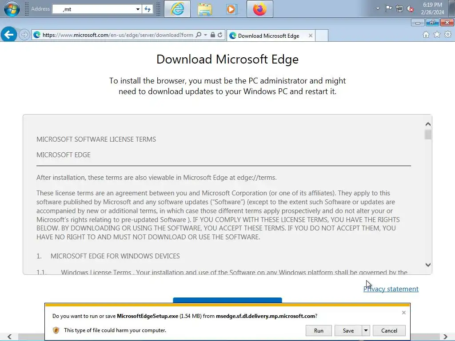Screen dimensions: 455x341
Task: Open the Windows Start orb
Action: pos(12,8)
